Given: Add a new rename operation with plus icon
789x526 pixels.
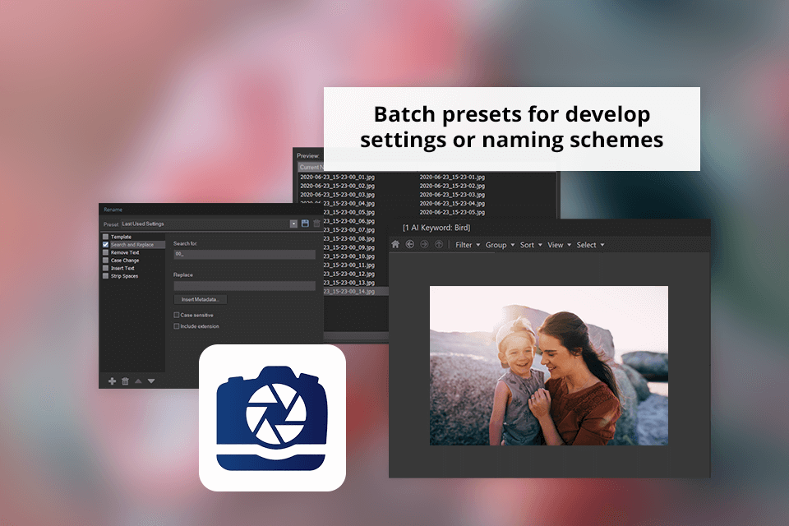Looking at the screenshot, I should (112, 381).
